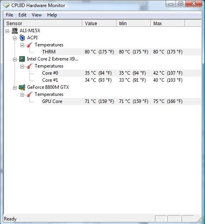Click the ACPI shield icon
The width and height of the screenshot is (205, 224).
tap(22, 38)
